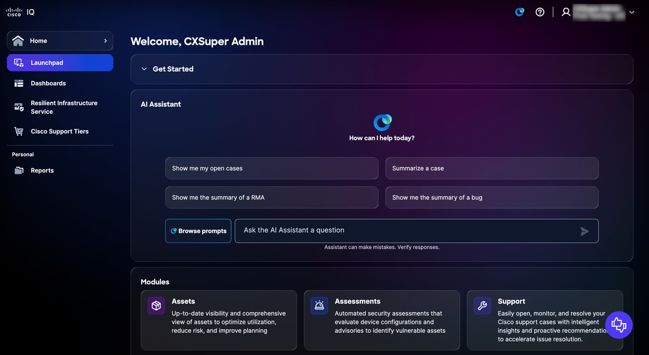Open Launchpad in the sidebar
The image size is (649, 355).
point(60,62)
